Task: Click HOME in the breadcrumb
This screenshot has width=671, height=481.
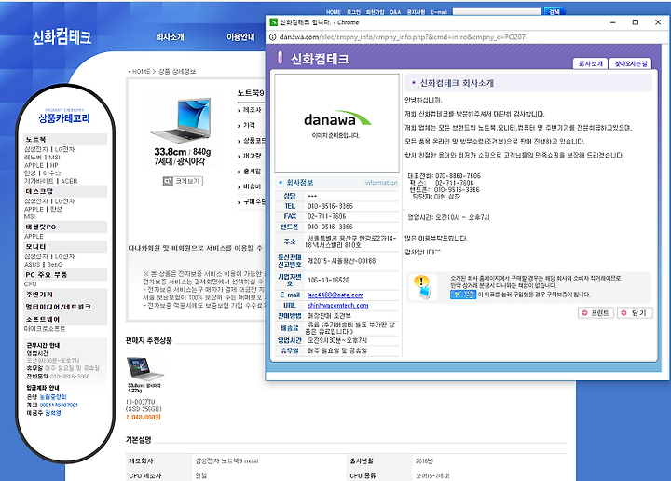Action: tap(141, 72)
